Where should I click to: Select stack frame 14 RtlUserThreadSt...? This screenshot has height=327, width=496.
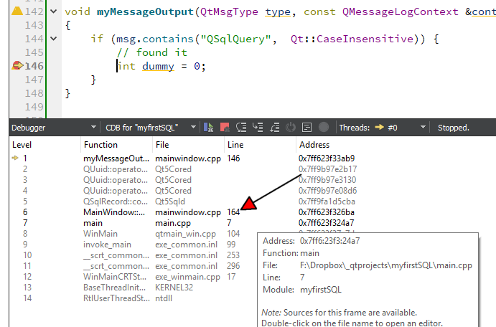point(116,298)
